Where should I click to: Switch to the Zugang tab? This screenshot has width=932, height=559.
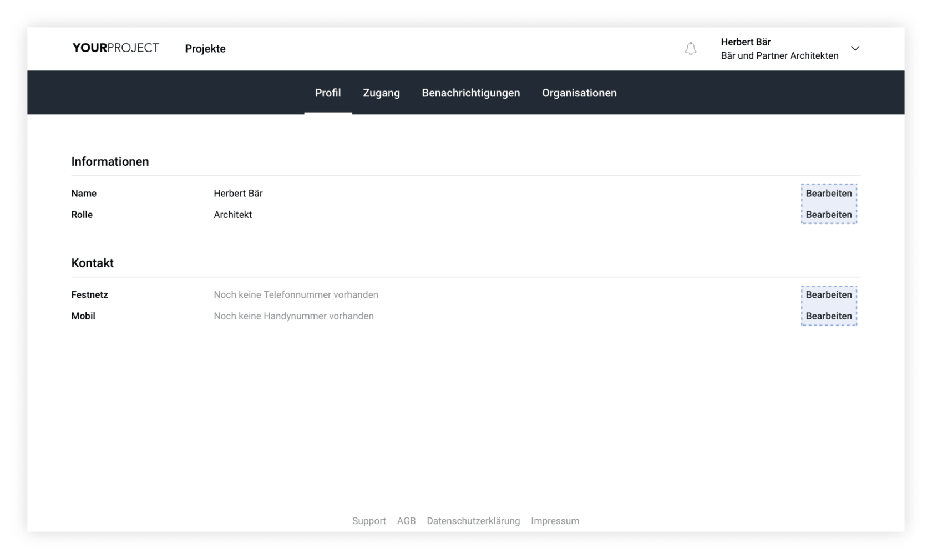click(381, 93)
